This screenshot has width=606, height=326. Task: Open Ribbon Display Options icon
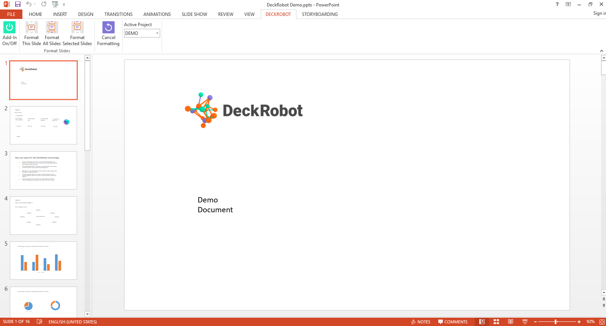point(568,4)
